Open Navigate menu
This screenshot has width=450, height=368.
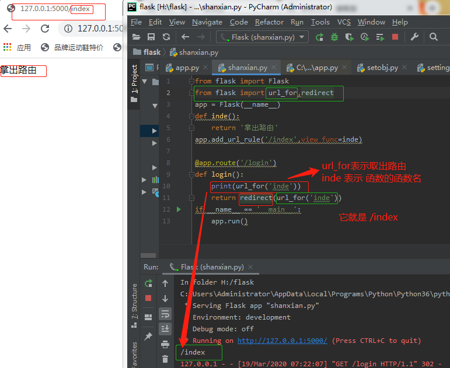pyautogui.click(x=207, y=22)
